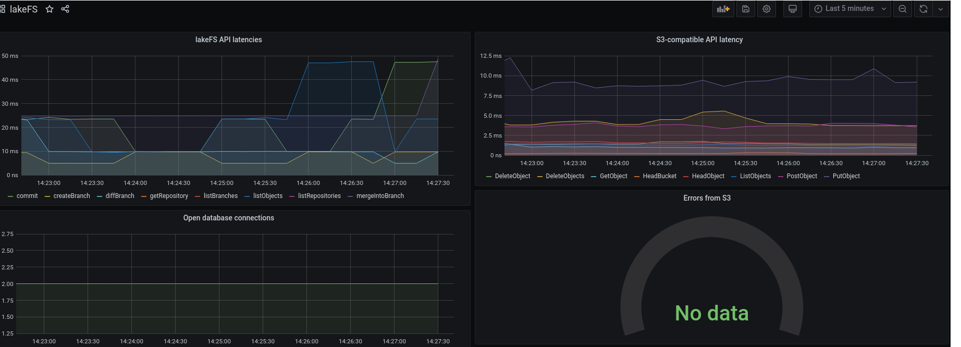The height and width of the screenshot is (347, 961).
Task: Star the lakeFS dashboard
Action: tap(50, 9)
